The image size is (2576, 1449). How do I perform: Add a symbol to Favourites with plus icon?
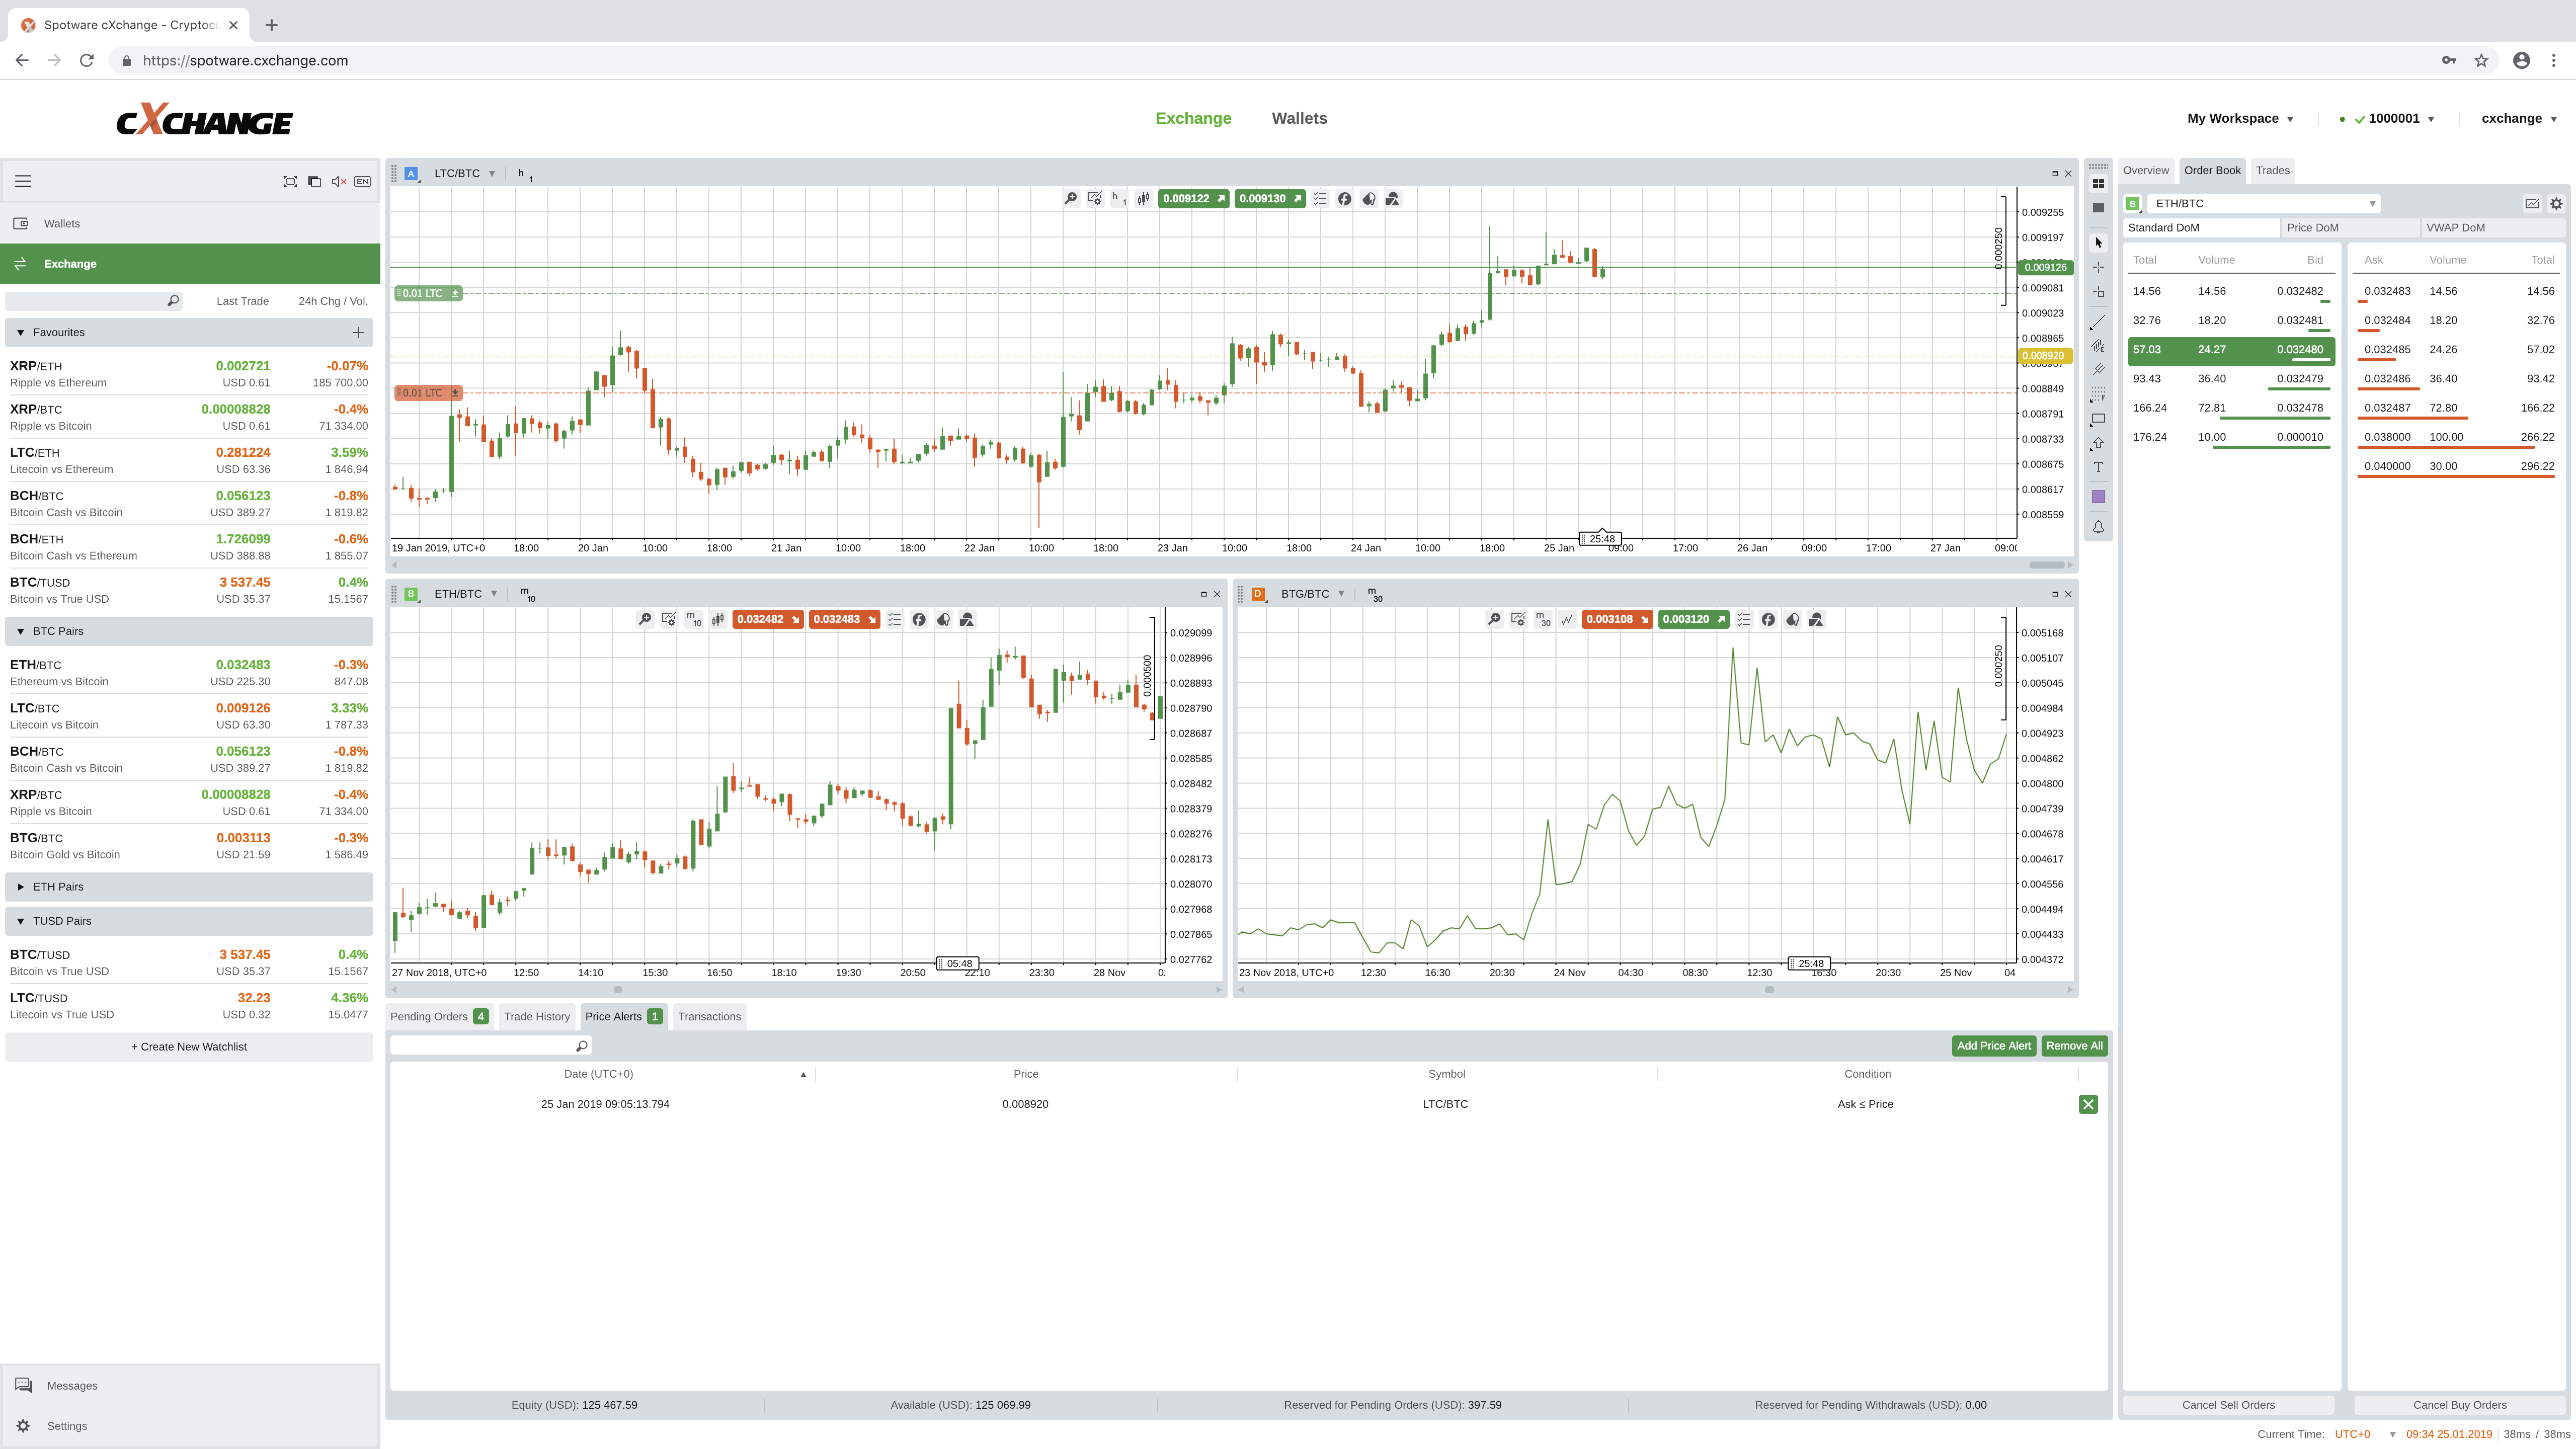(358, 332)
